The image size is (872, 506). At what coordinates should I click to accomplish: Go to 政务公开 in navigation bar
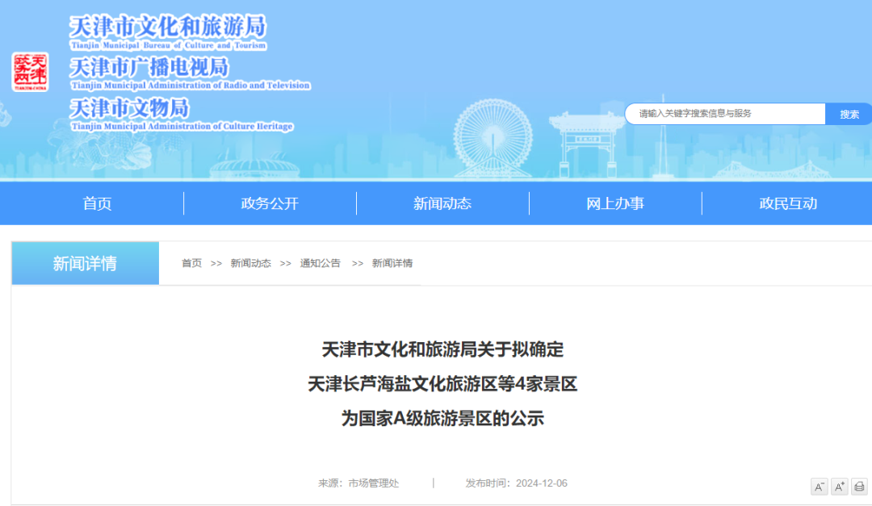pos(270,203)
